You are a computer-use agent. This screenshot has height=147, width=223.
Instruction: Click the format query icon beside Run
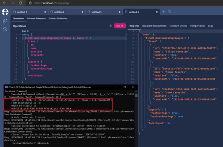click(x=111, y=26)
